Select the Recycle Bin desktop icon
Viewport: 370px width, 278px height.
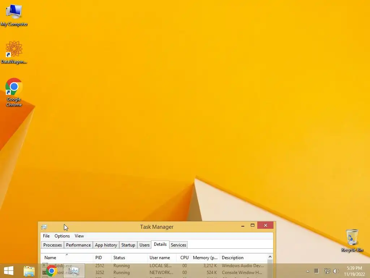(352, 240)
